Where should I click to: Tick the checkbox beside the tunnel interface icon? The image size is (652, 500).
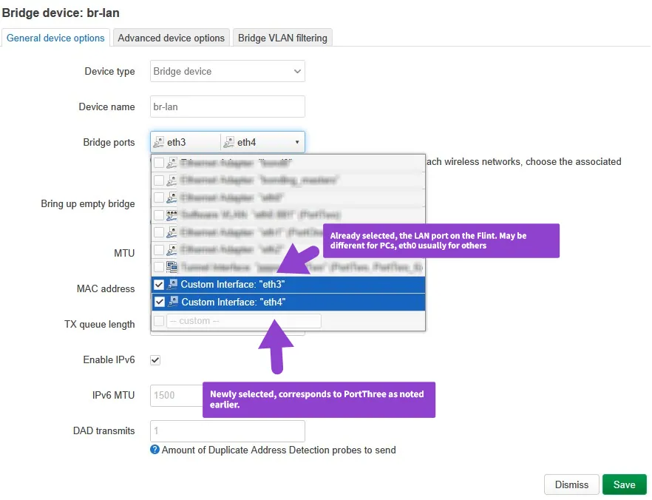[x=159, y=266]
